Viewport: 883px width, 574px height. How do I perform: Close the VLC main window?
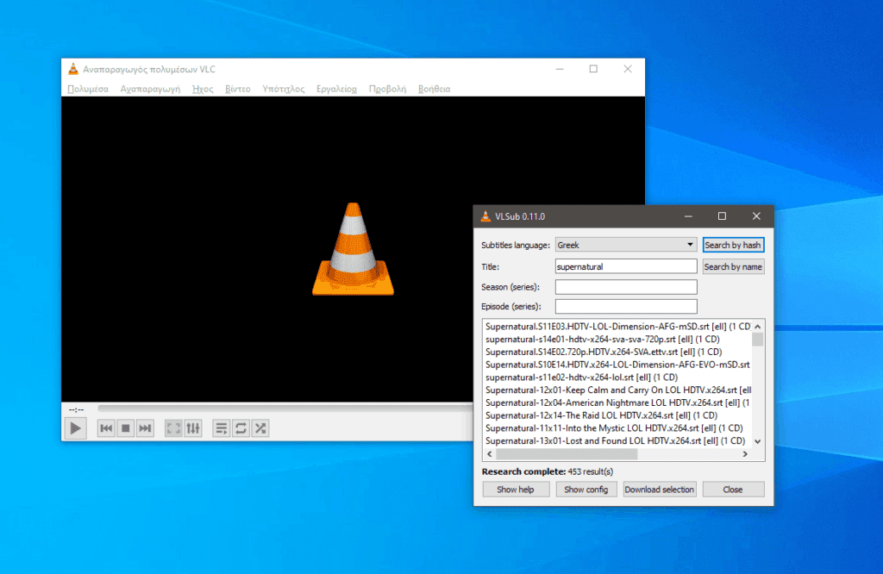628,69
